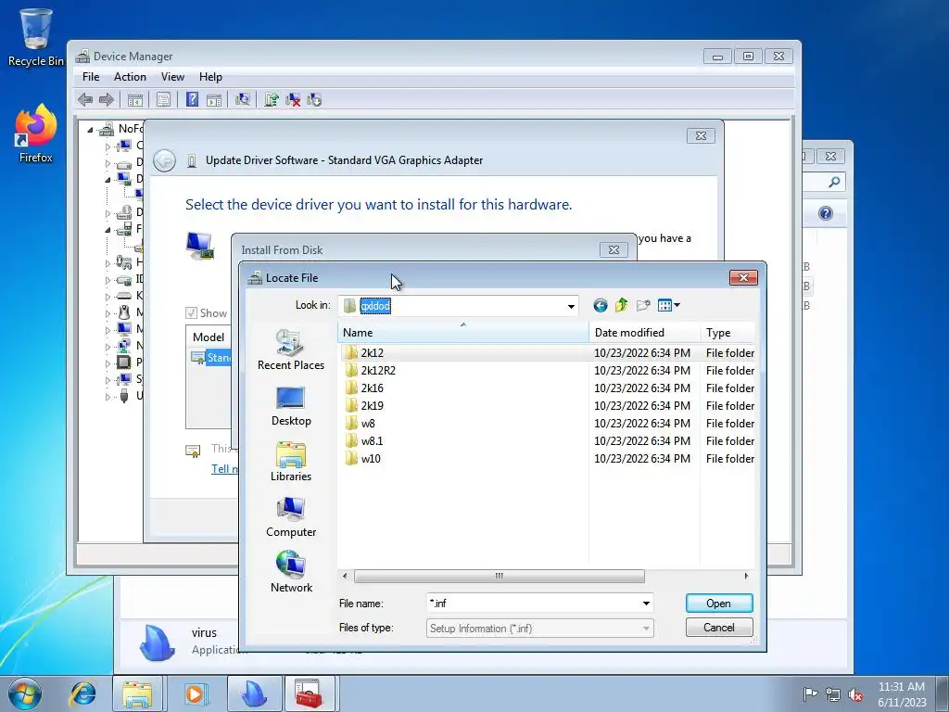Screen dimensions: 949x712
Task: Expand the USB controllers category
Action: (108, 397)
